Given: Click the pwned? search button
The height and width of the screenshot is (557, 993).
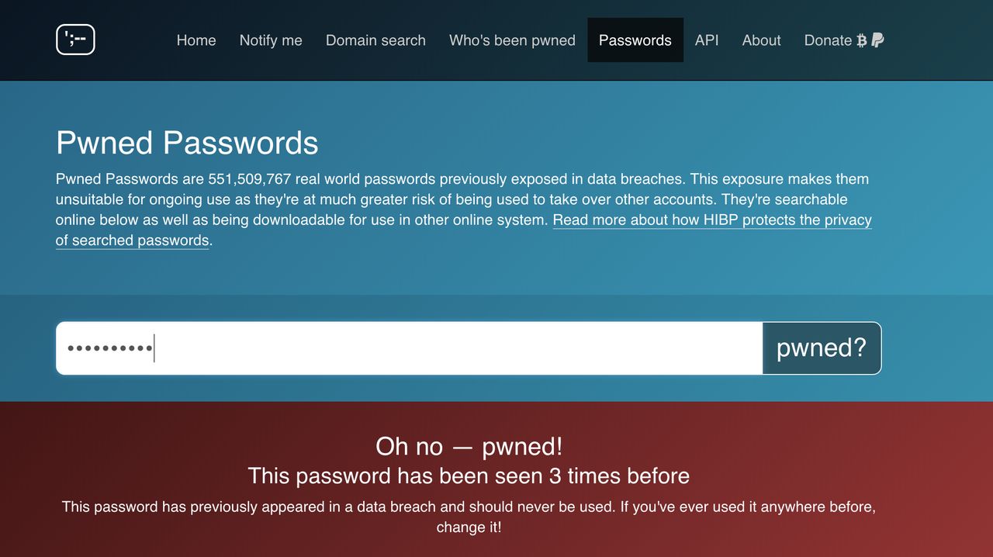Looking at the screenshot, I should 822,348.
